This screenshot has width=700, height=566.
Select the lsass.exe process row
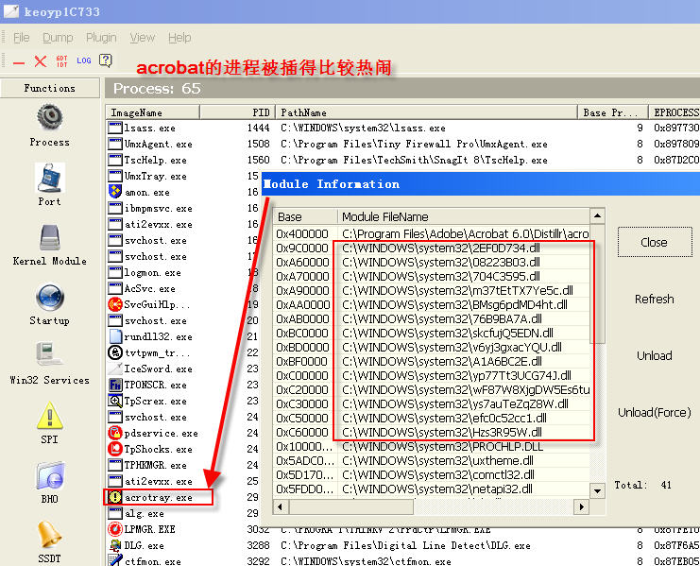click(403, 129)
